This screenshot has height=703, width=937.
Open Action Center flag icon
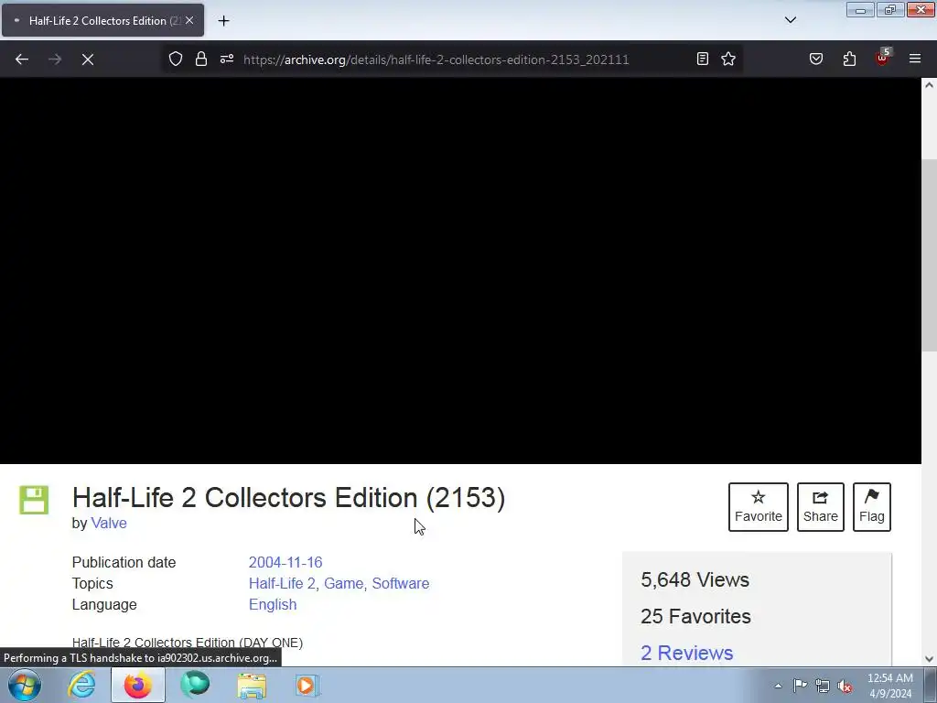click(800, 686)
